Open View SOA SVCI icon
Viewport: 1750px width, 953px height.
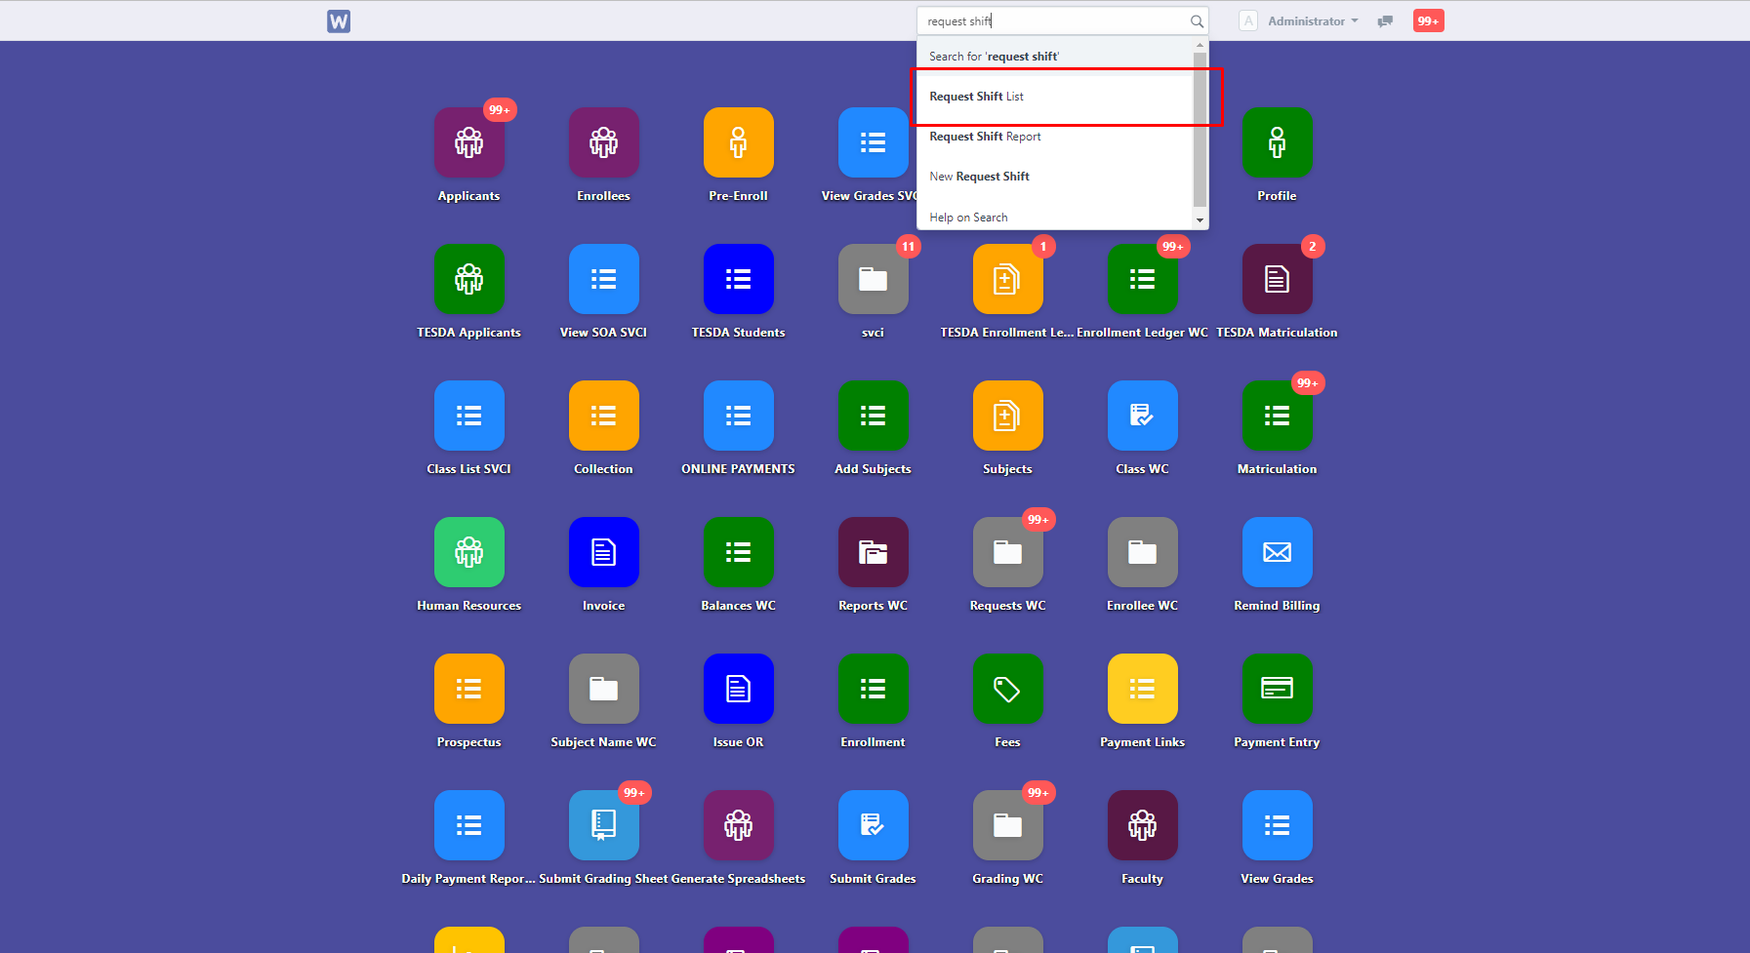[604, 279]
